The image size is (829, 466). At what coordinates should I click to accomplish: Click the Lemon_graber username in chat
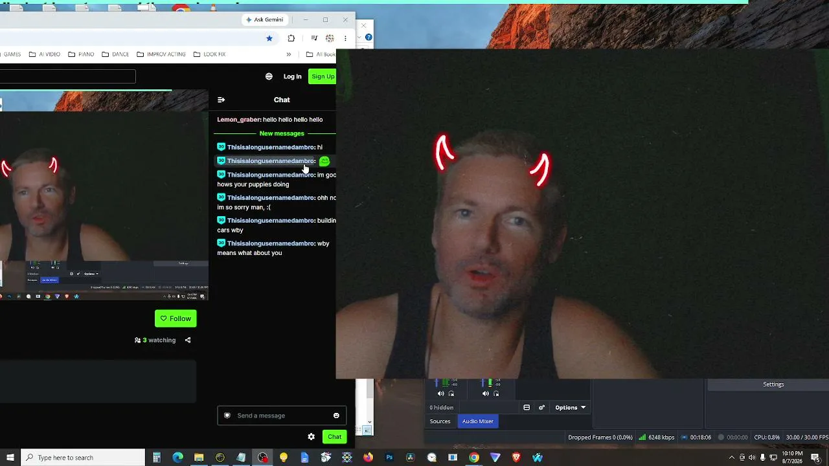[238, 120]
